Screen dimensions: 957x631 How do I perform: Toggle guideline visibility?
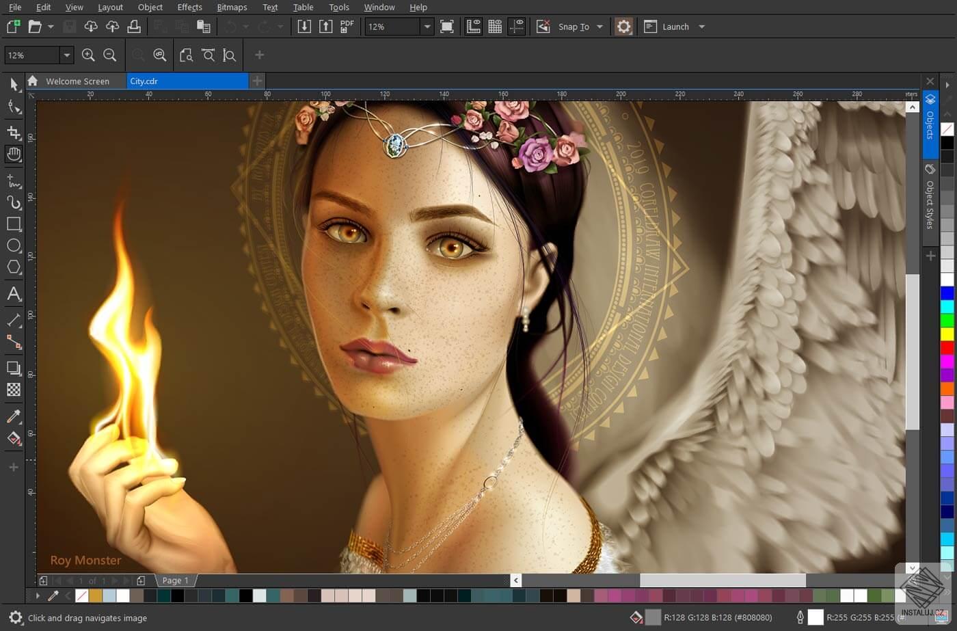[x=517, y=26]
